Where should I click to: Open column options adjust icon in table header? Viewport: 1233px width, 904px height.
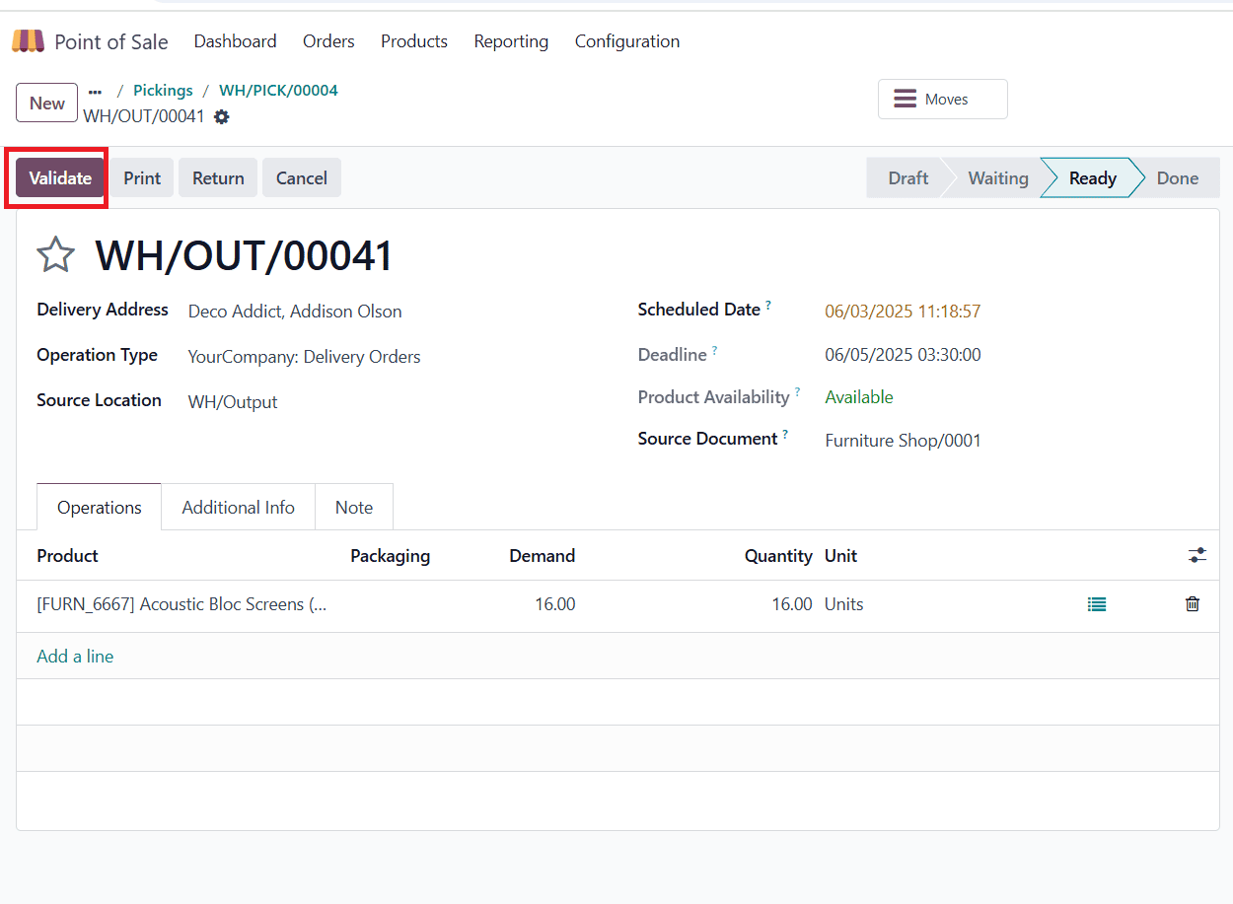click(1197, 556)
